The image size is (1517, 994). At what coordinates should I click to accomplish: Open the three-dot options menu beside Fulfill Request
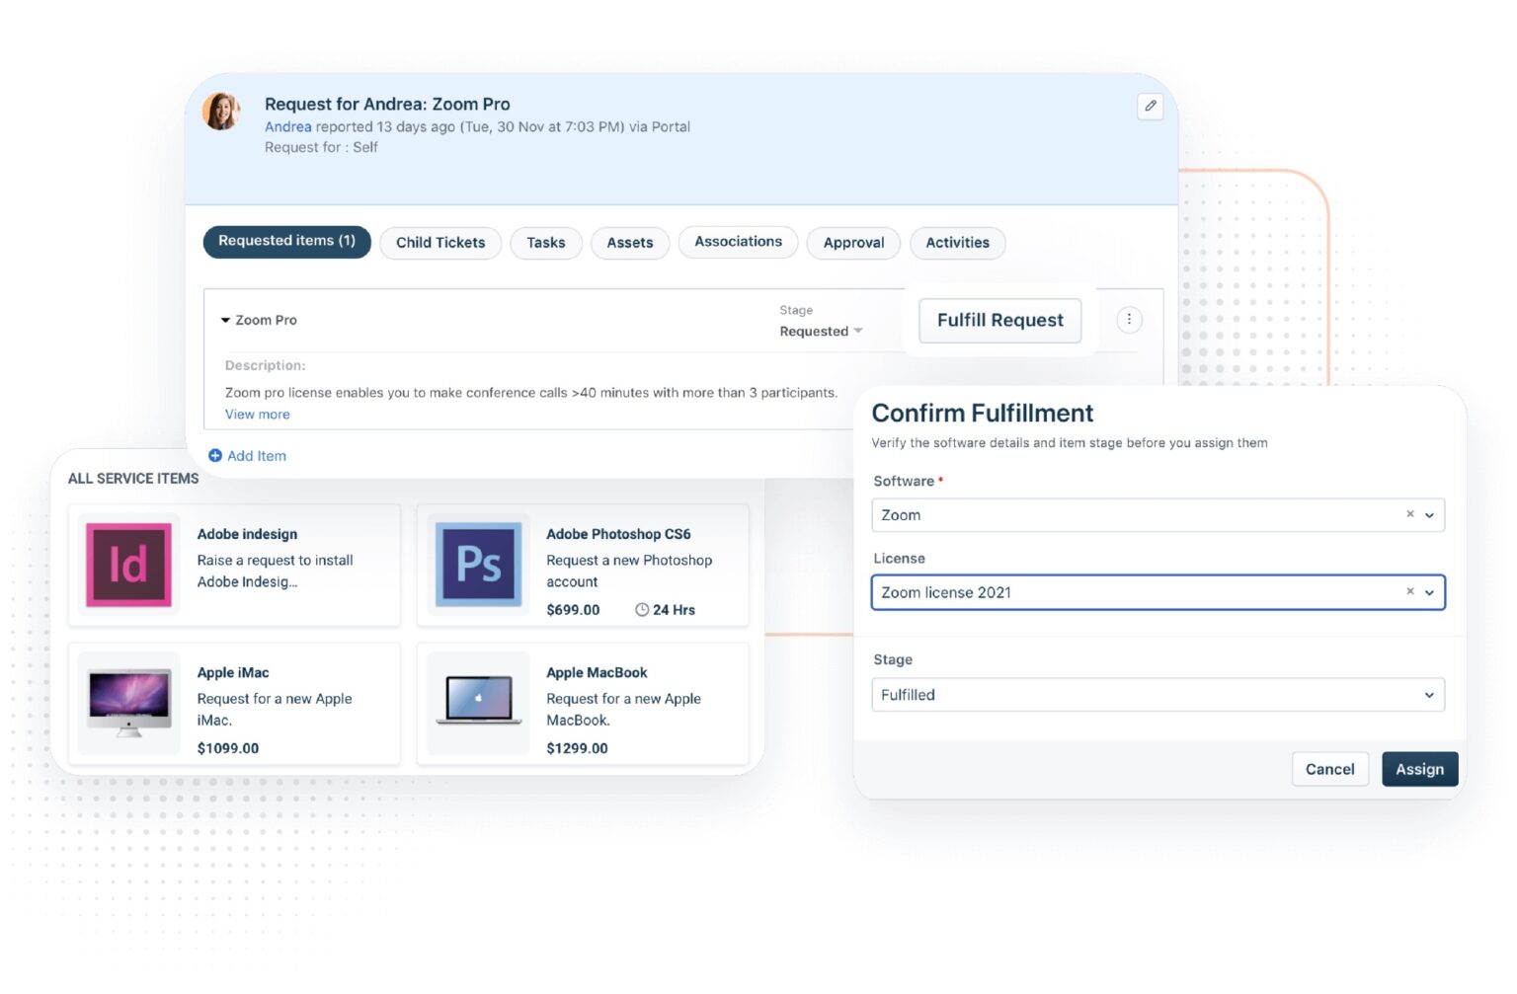(1129, 319)
